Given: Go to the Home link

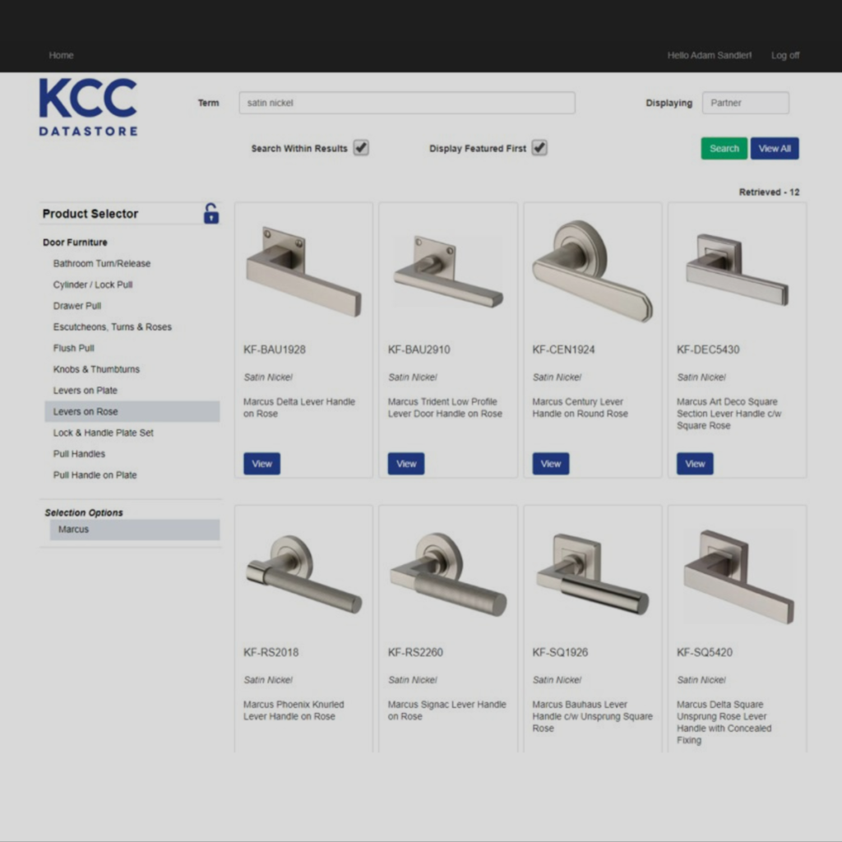Looking at the screenshot, I should (61, 55).
